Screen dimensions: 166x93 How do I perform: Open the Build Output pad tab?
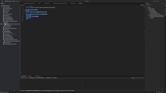38,76
